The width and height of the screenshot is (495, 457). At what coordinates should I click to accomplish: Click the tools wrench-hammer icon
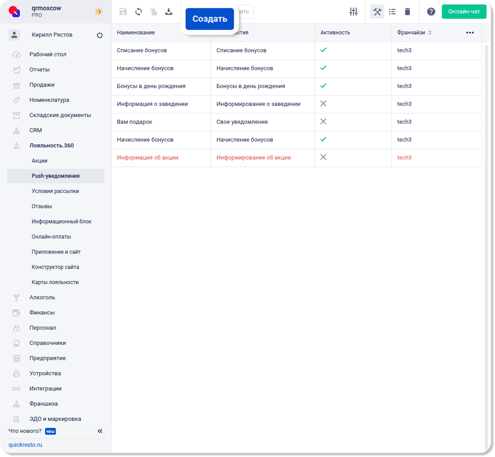tap(377, 12)
